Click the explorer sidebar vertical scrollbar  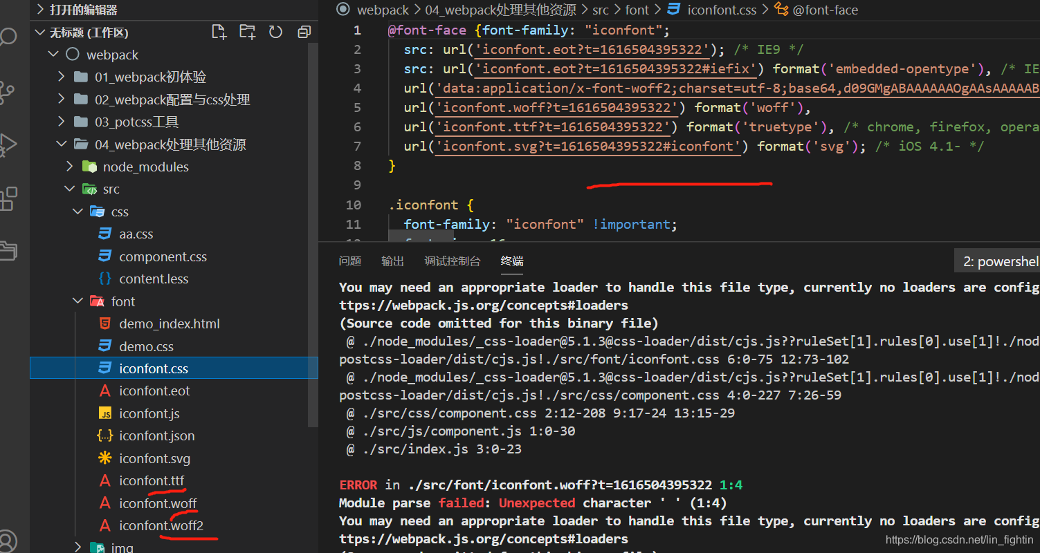[313, 235]
